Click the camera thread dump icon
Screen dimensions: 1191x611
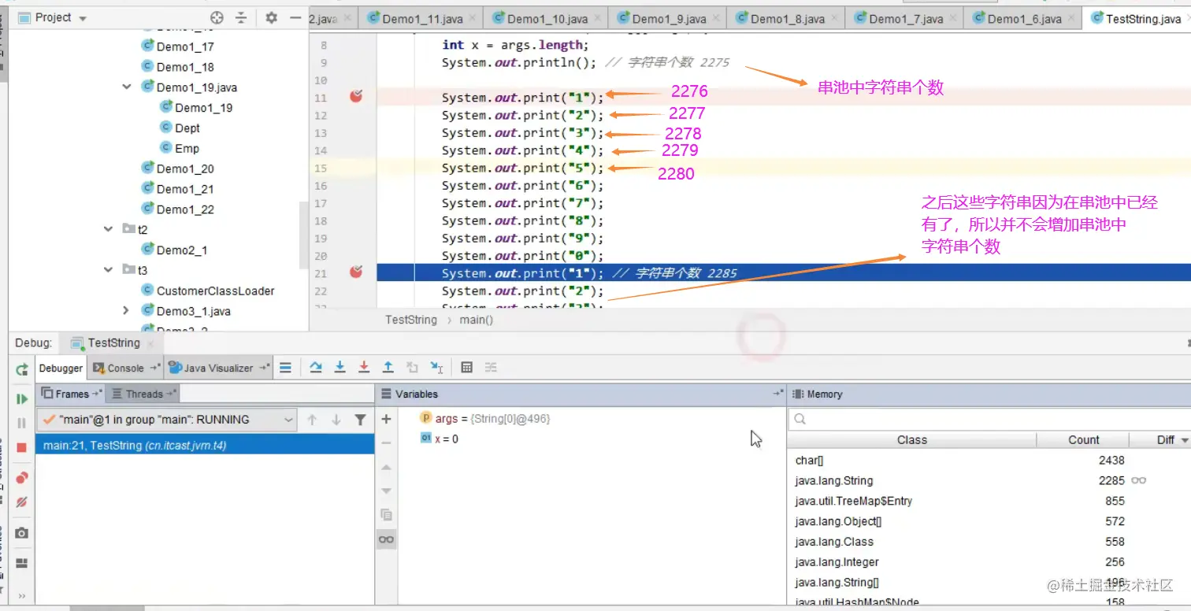[x=22, y=533]
